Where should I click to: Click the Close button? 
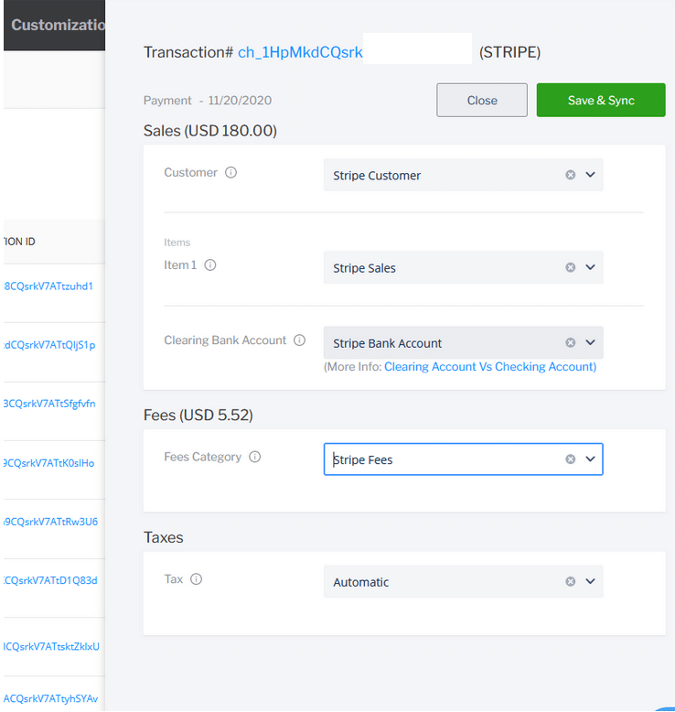point(482,100)
